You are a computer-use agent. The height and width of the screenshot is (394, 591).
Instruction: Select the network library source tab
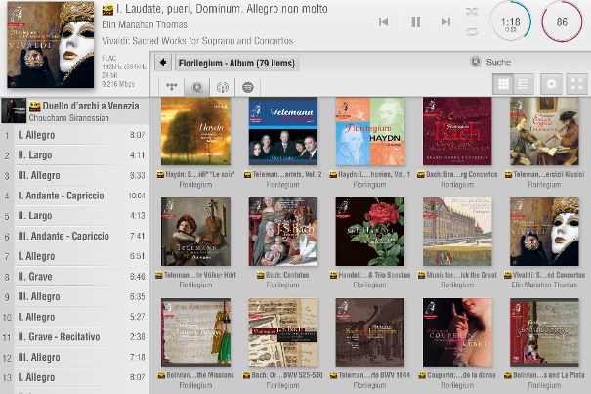click(x=172, y=87)
